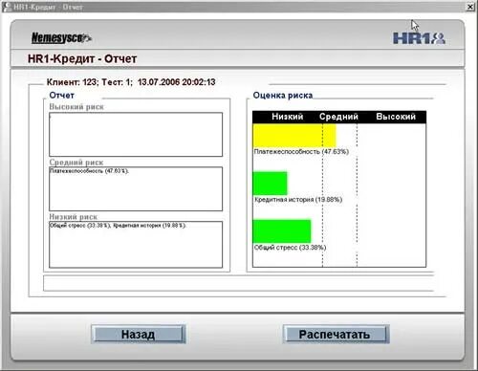Click the Средний column header

tap(338, 117)
